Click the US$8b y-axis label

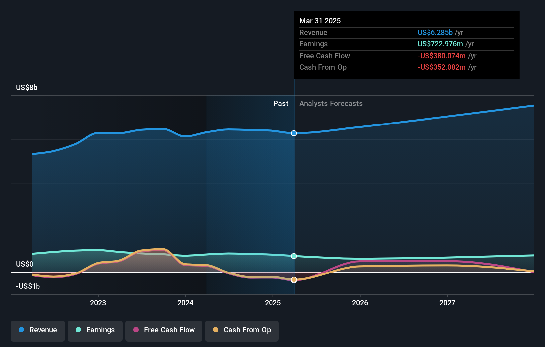pos(27,87)
